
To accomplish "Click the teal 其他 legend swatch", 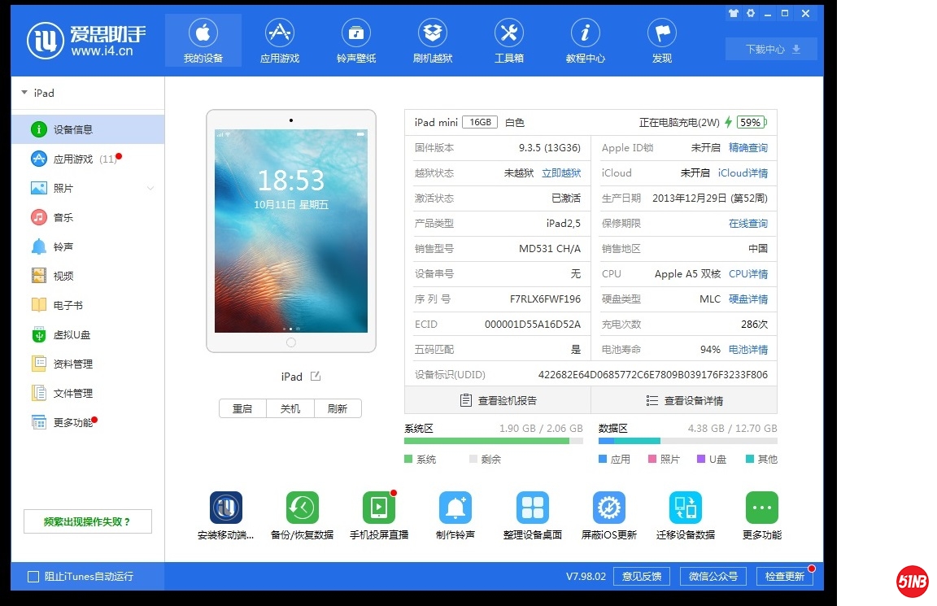I will click(x=750, y=459).
